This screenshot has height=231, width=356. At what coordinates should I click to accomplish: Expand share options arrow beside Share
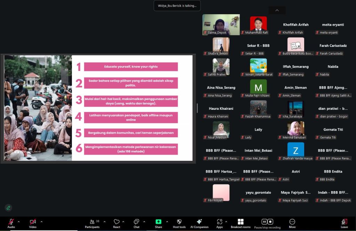coord(167,222)
